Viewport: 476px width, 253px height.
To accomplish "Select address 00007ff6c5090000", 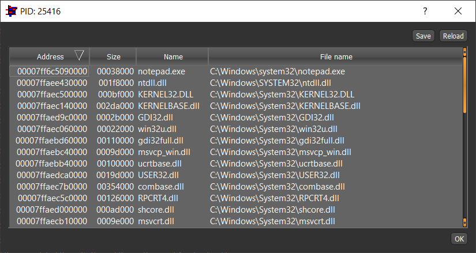I will tap(52, 71).
